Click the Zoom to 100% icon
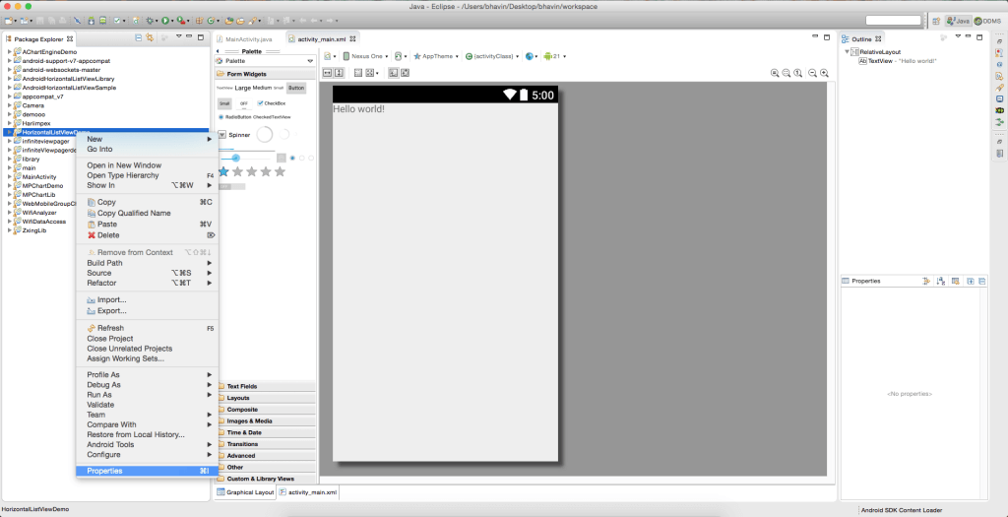The height and width of the screenshot is (517, 1008). pos(797,73)
